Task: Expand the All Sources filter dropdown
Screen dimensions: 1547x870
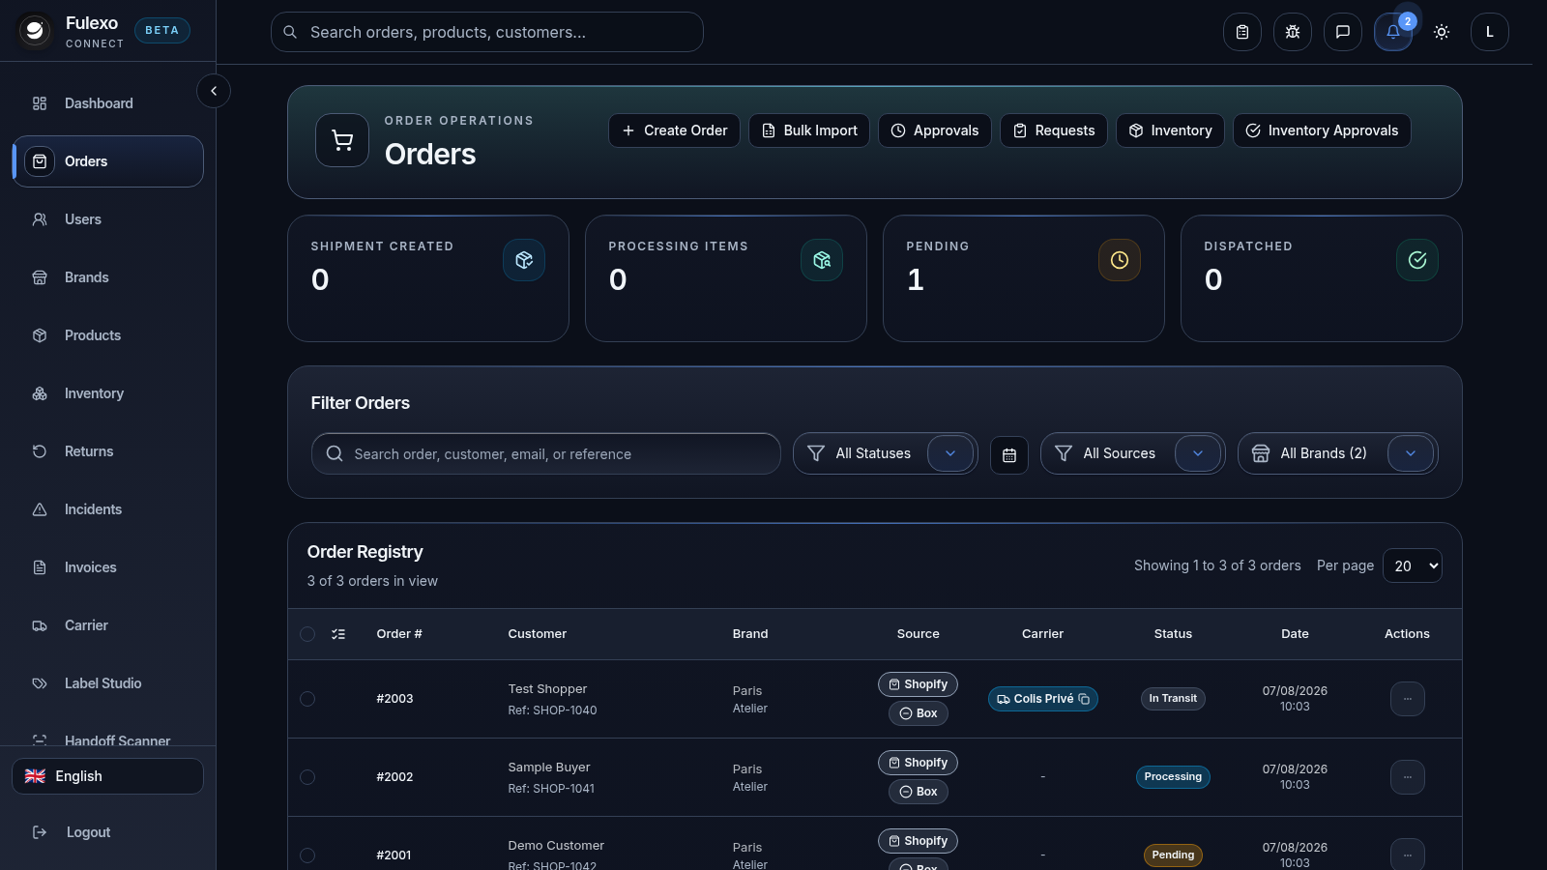Action: coord(1198,453)
